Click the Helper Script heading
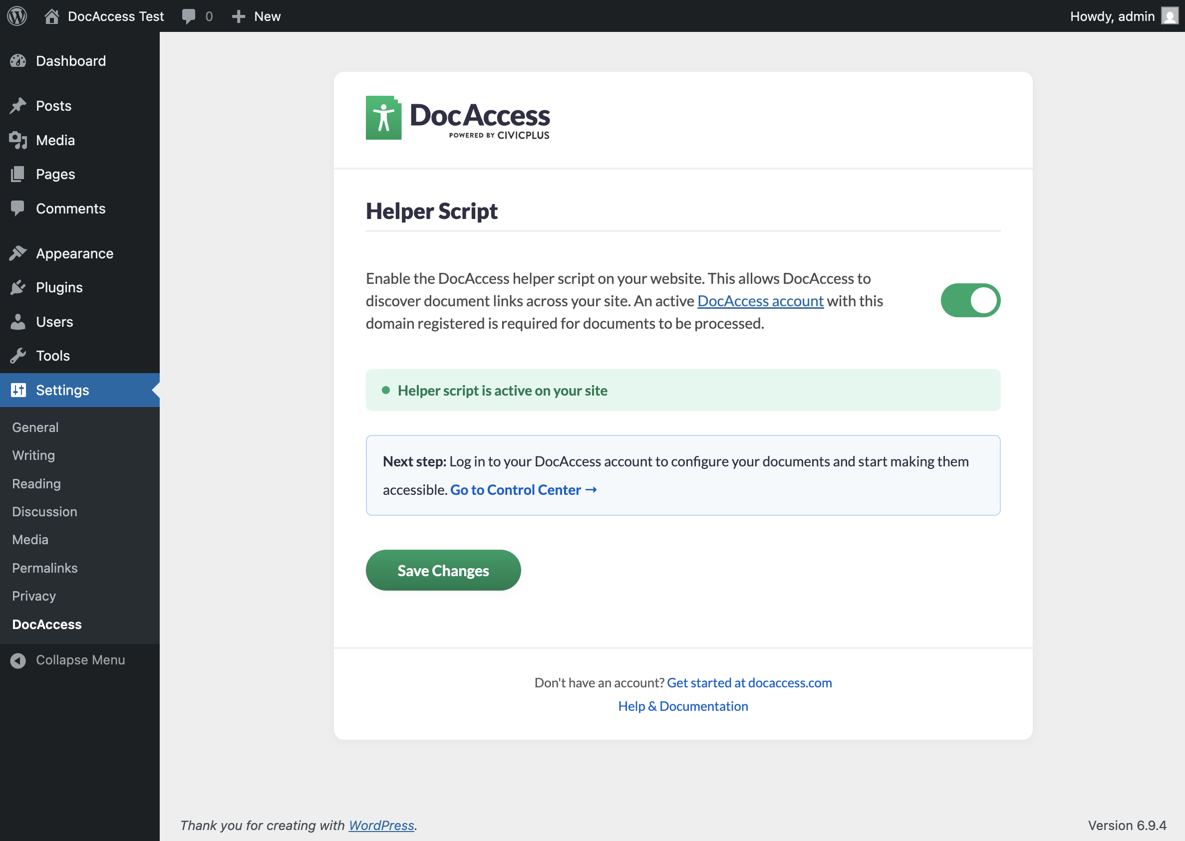The image size is (1185, 841). [x=432, y=211]
